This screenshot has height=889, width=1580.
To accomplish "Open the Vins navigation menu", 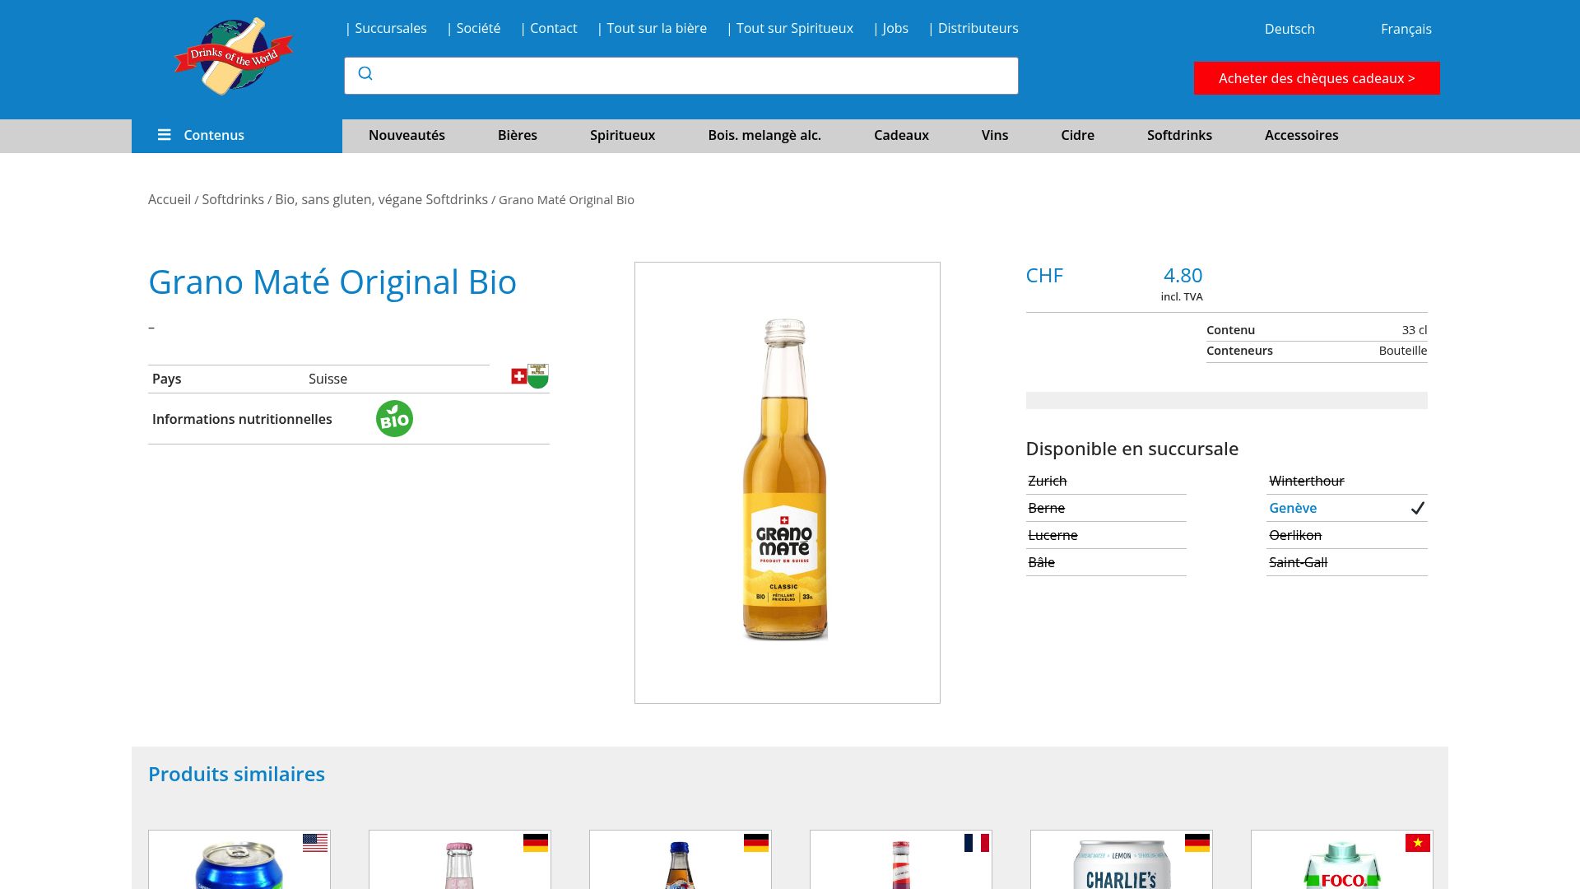I will pos(995,135).
